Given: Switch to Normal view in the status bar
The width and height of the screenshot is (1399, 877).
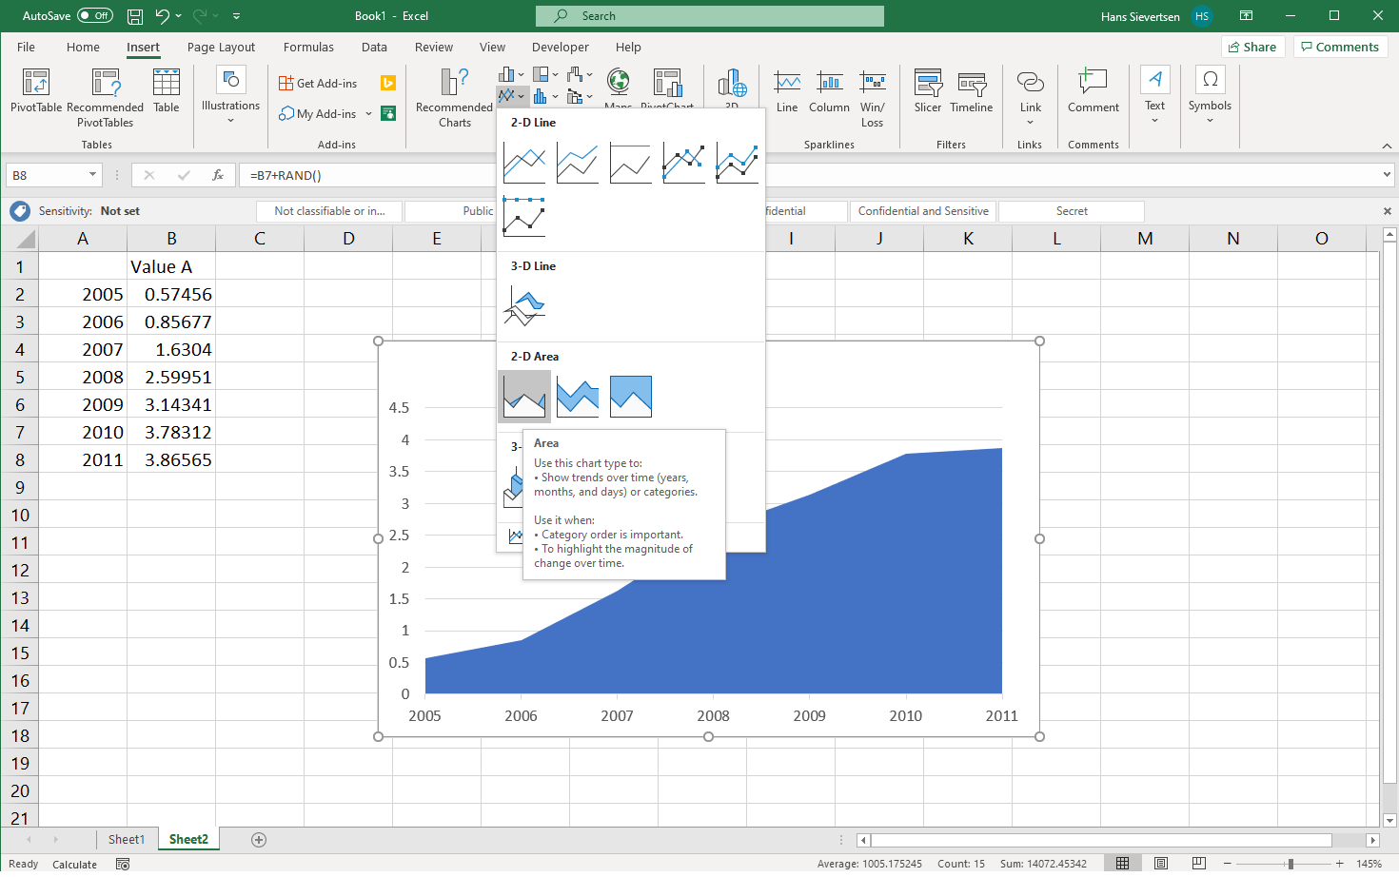Looking at the screenshot, I should 1123,864.
